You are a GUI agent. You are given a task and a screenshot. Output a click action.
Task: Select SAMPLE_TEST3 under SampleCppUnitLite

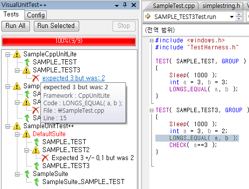pyautogui.click(x=56, y=70)
